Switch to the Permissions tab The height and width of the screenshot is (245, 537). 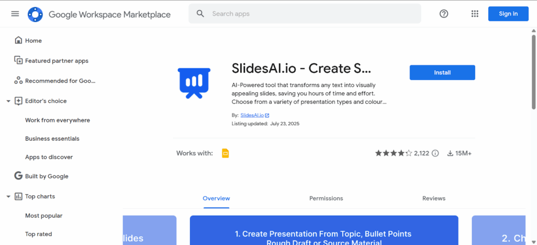point(326,198)
